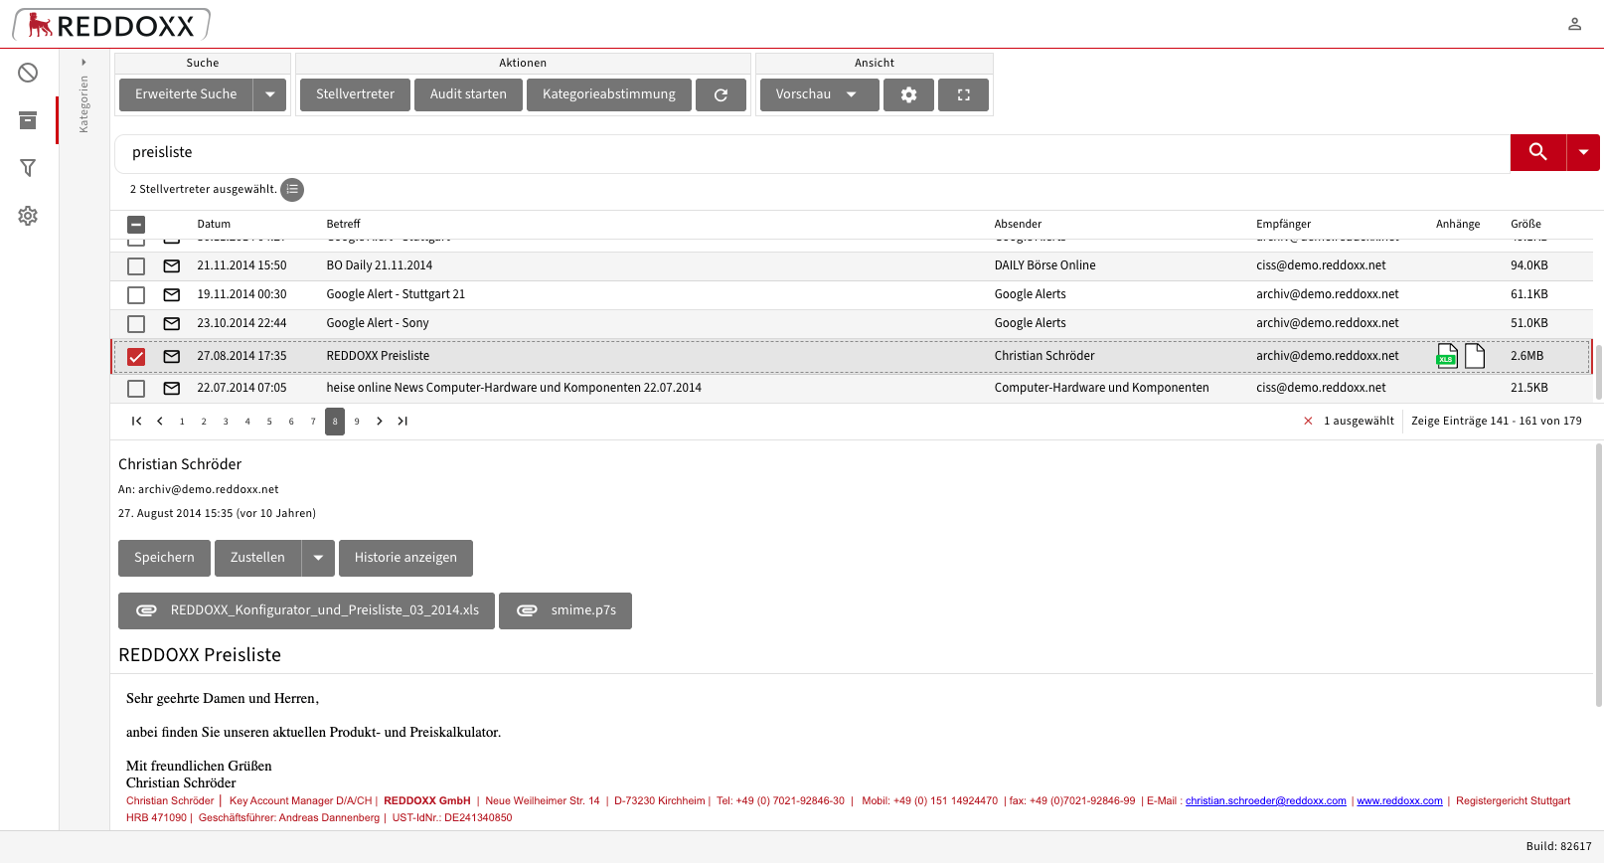Open the archive icon in sidebar
Viewport: 1604px width, 863px height.
[28, 120]
